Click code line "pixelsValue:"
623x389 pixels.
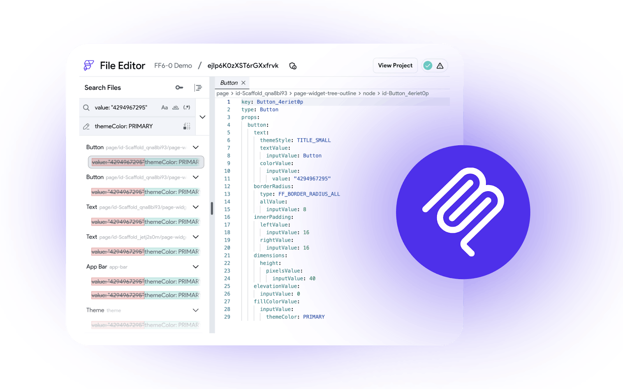(x=285, y=271)
